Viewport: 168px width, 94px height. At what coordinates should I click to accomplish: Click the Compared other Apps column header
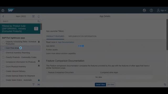coord(109,73)
